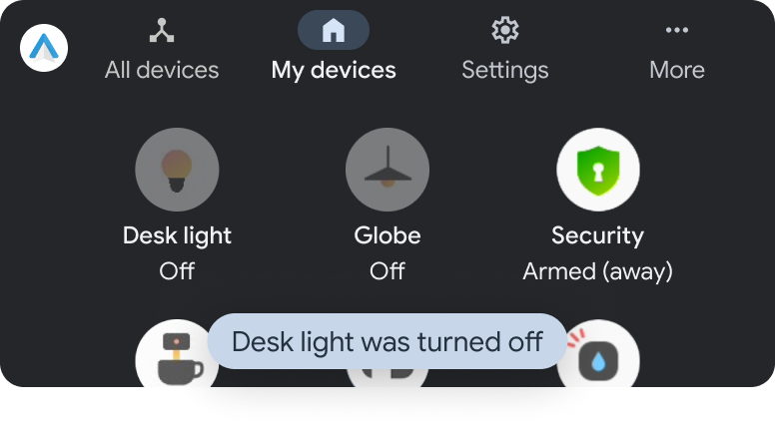Click the Settings tab label

click(x=505, y=70)
